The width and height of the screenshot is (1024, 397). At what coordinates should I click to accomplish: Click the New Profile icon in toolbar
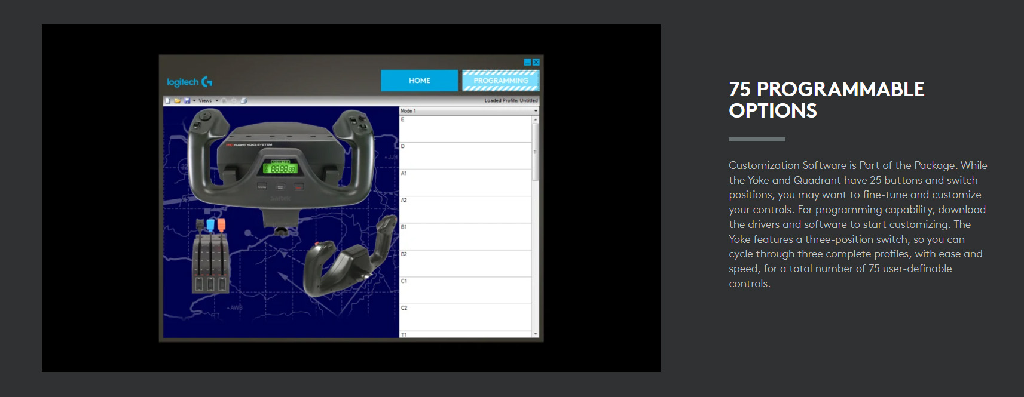[x=167, y=101]
